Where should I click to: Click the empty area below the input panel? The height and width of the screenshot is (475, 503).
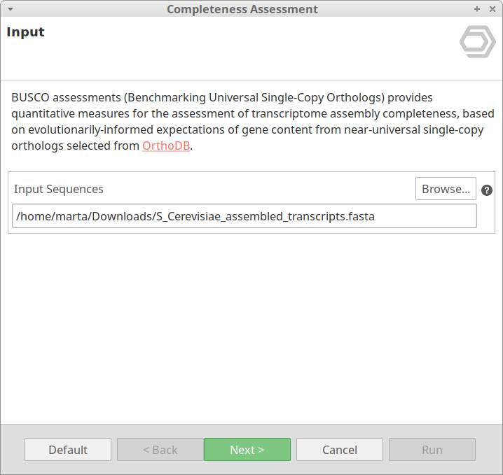251,329
